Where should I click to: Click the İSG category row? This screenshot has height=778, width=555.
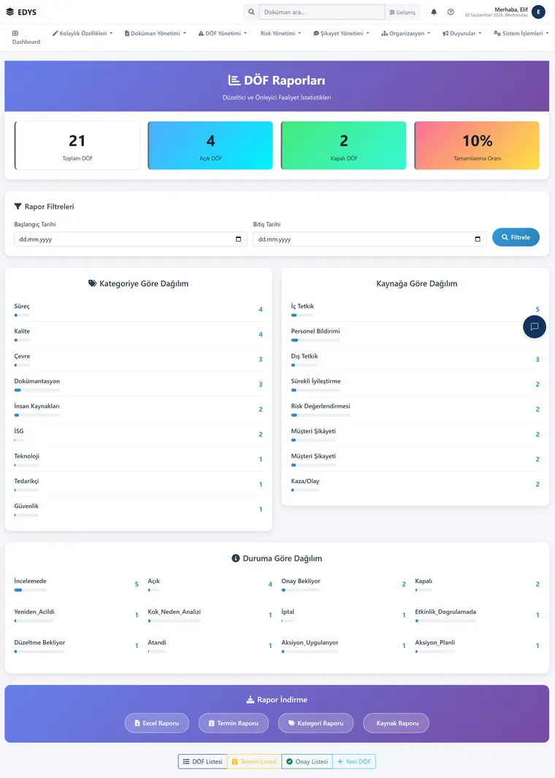[x=139, y=434]
